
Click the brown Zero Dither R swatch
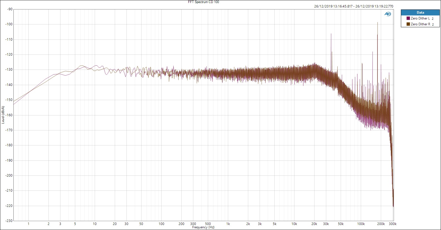(408, 24)
